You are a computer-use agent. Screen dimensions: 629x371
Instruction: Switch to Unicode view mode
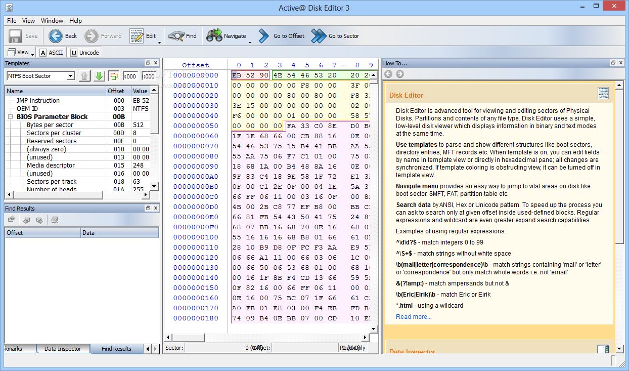pyautogui.click(x=85, y=53)
